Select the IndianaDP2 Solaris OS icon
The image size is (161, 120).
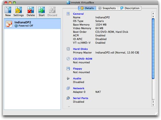coord(9,24)
